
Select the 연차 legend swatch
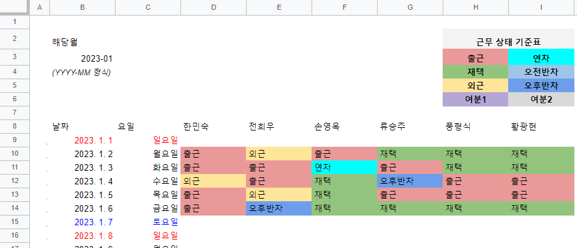[541, 58]
